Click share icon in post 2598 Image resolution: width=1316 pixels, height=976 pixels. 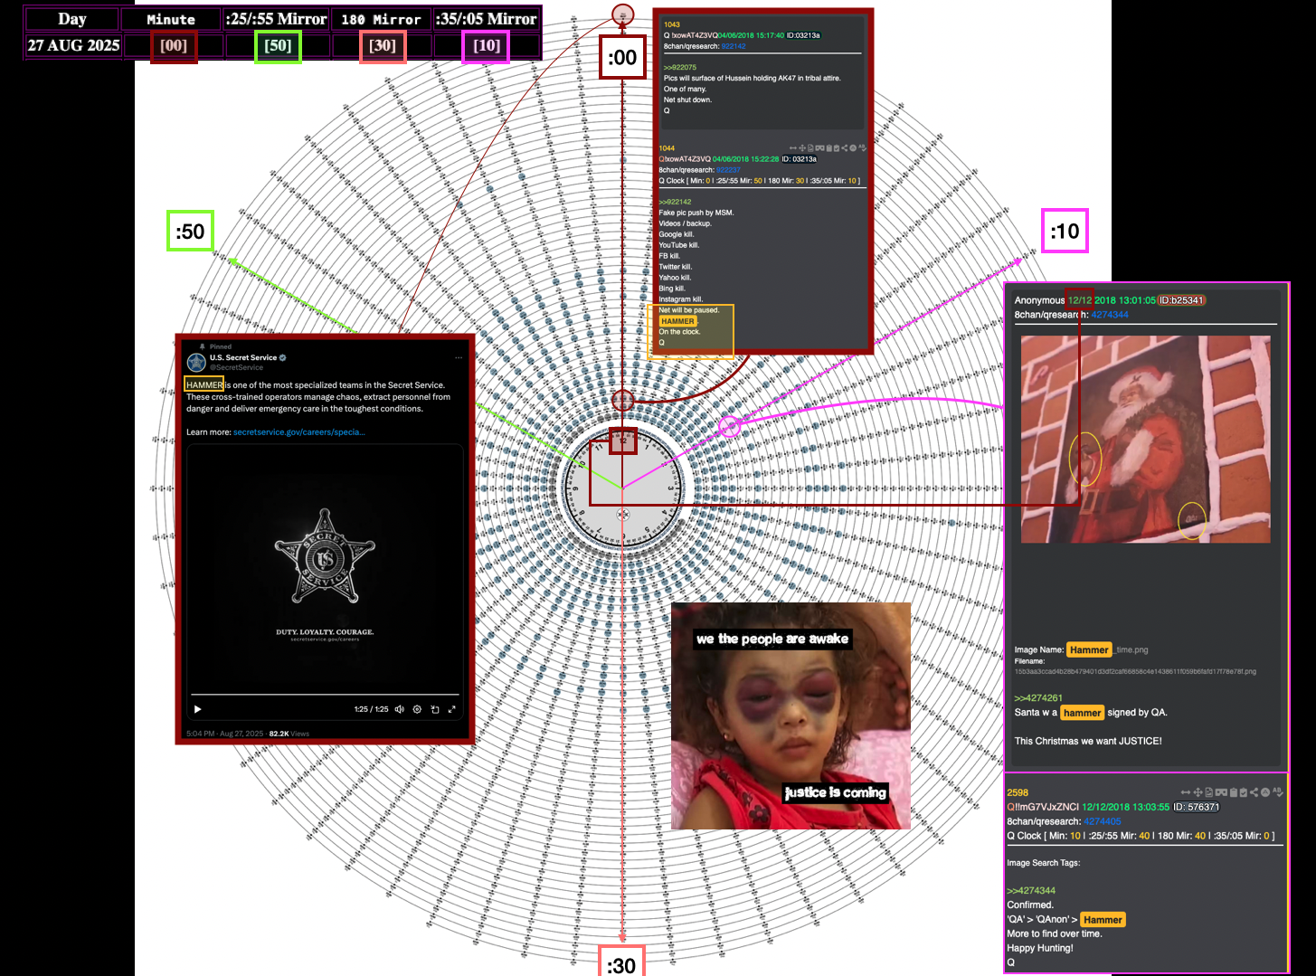click(1254, 792)
